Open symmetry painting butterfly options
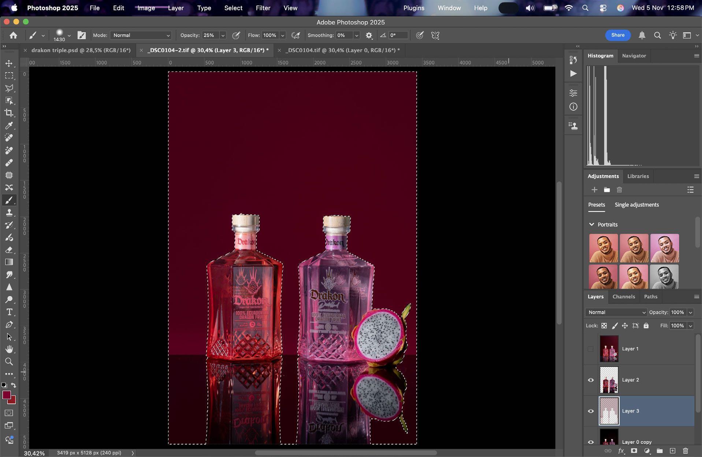Screen dimensions: 702x457 435,35
